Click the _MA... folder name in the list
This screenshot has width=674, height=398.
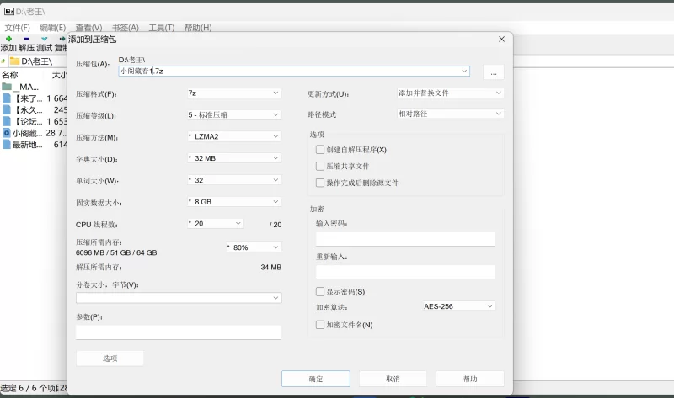pyautogui.click(x=26, y=87)
